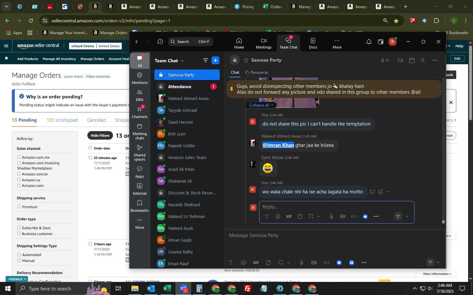The image size is (473, 295).
Task: Open Canceled orders tab
Action: [x=96, y=120]
